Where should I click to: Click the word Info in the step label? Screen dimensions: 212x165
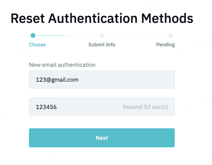(x=110, y=45)
